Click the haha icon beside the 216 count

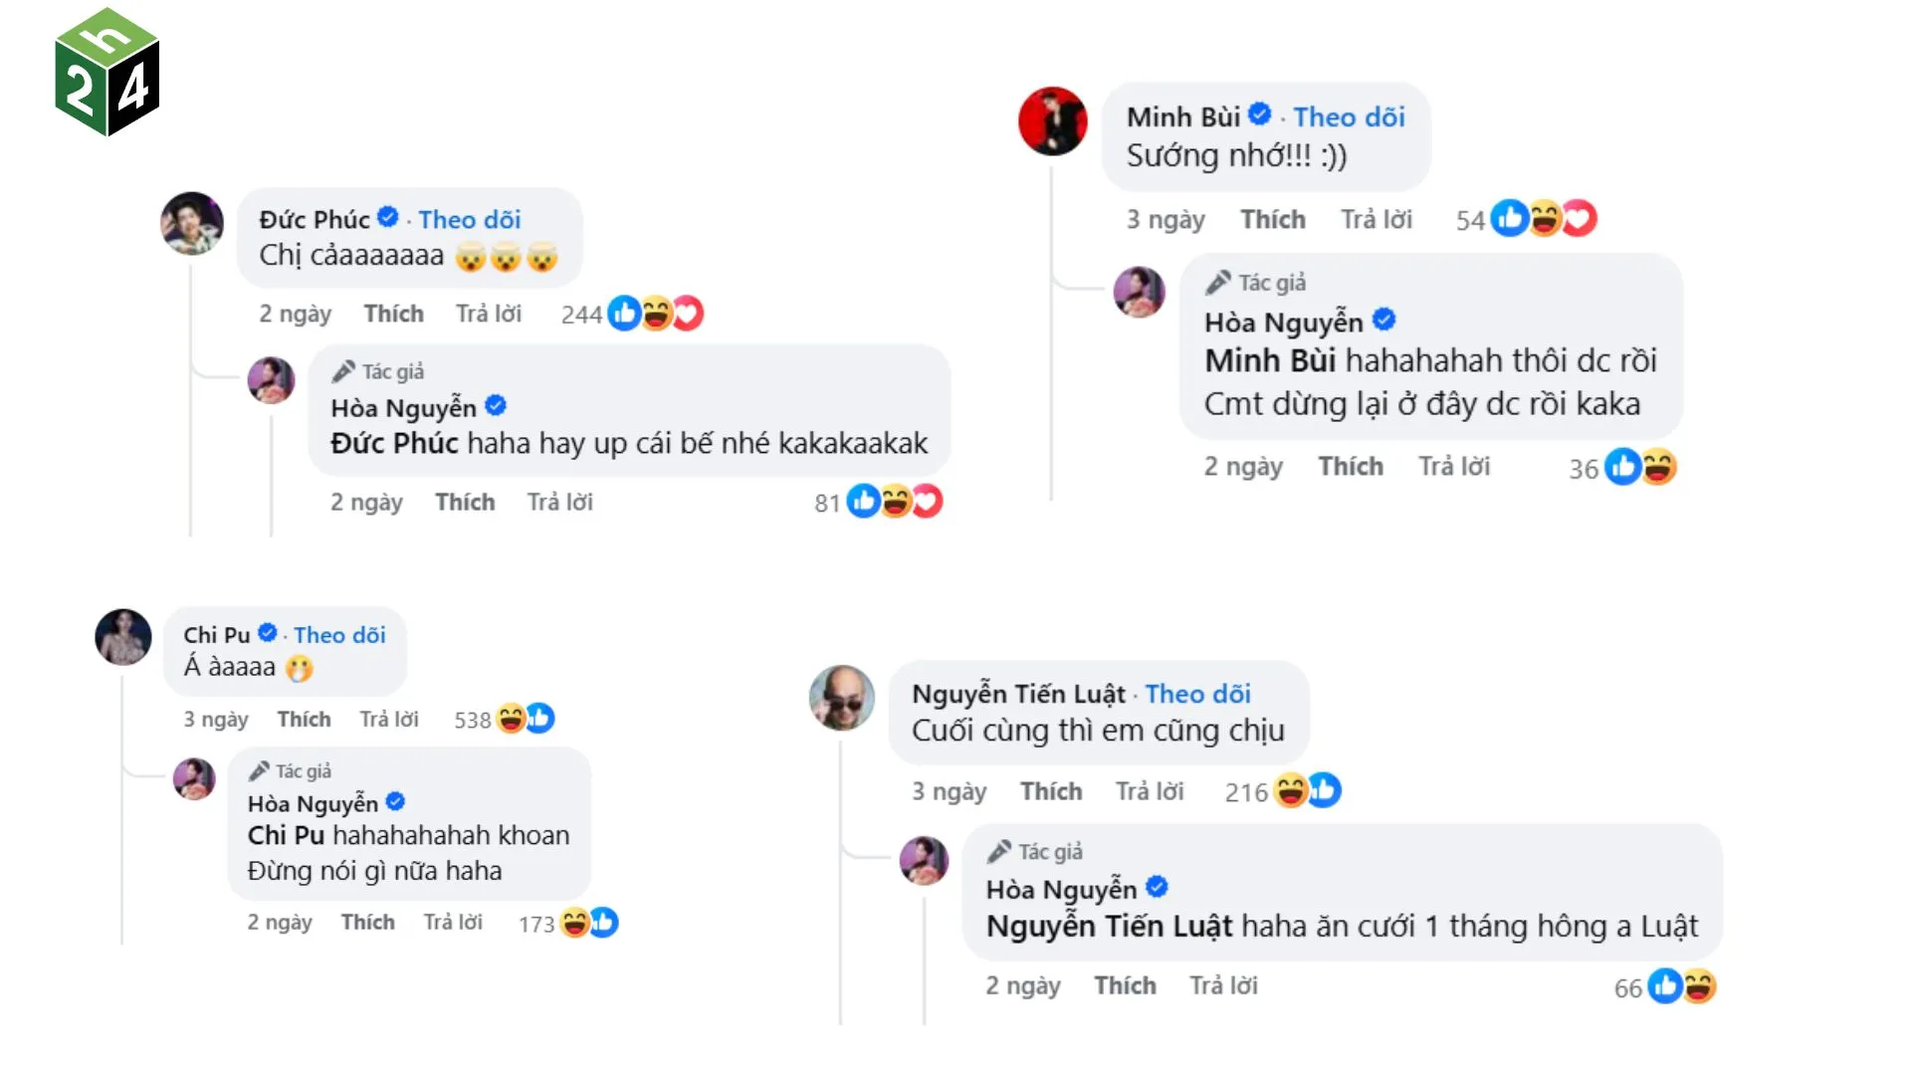tap(1291, 791)
